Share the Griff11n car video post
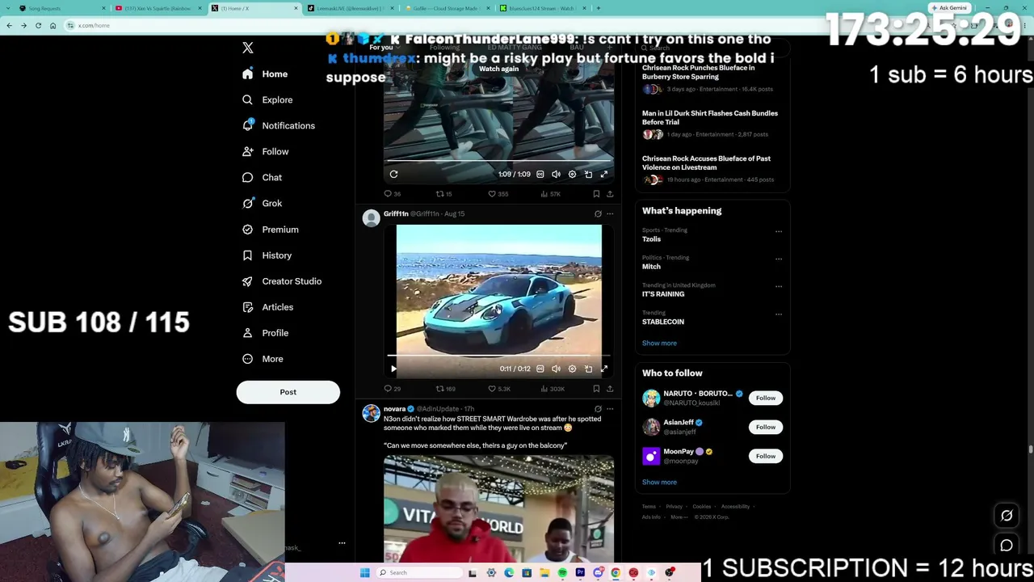1034x582 pixels. 610,389
